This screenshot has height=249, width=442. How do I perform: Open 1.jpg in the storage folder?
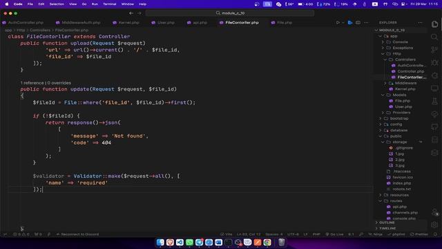tap(399, 154)
